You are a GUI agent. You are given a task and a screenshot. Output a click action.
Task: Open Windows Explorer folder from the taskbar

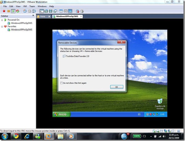[x=61, y=137]
